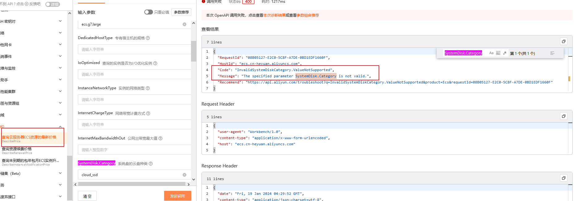
Task: Click the InstanceNetworkType input field
Action: point(134,99)
